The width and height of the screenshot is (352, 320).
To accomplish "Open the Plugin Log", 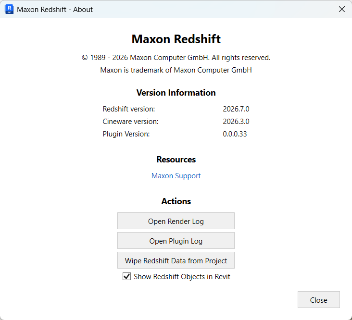I will point(176,241).
